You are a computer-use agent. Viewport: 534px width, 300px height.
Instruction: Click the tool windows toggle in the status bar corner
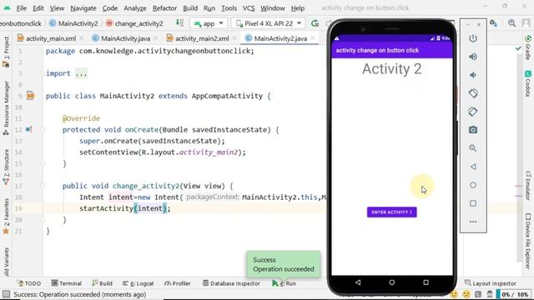[6, 294]
